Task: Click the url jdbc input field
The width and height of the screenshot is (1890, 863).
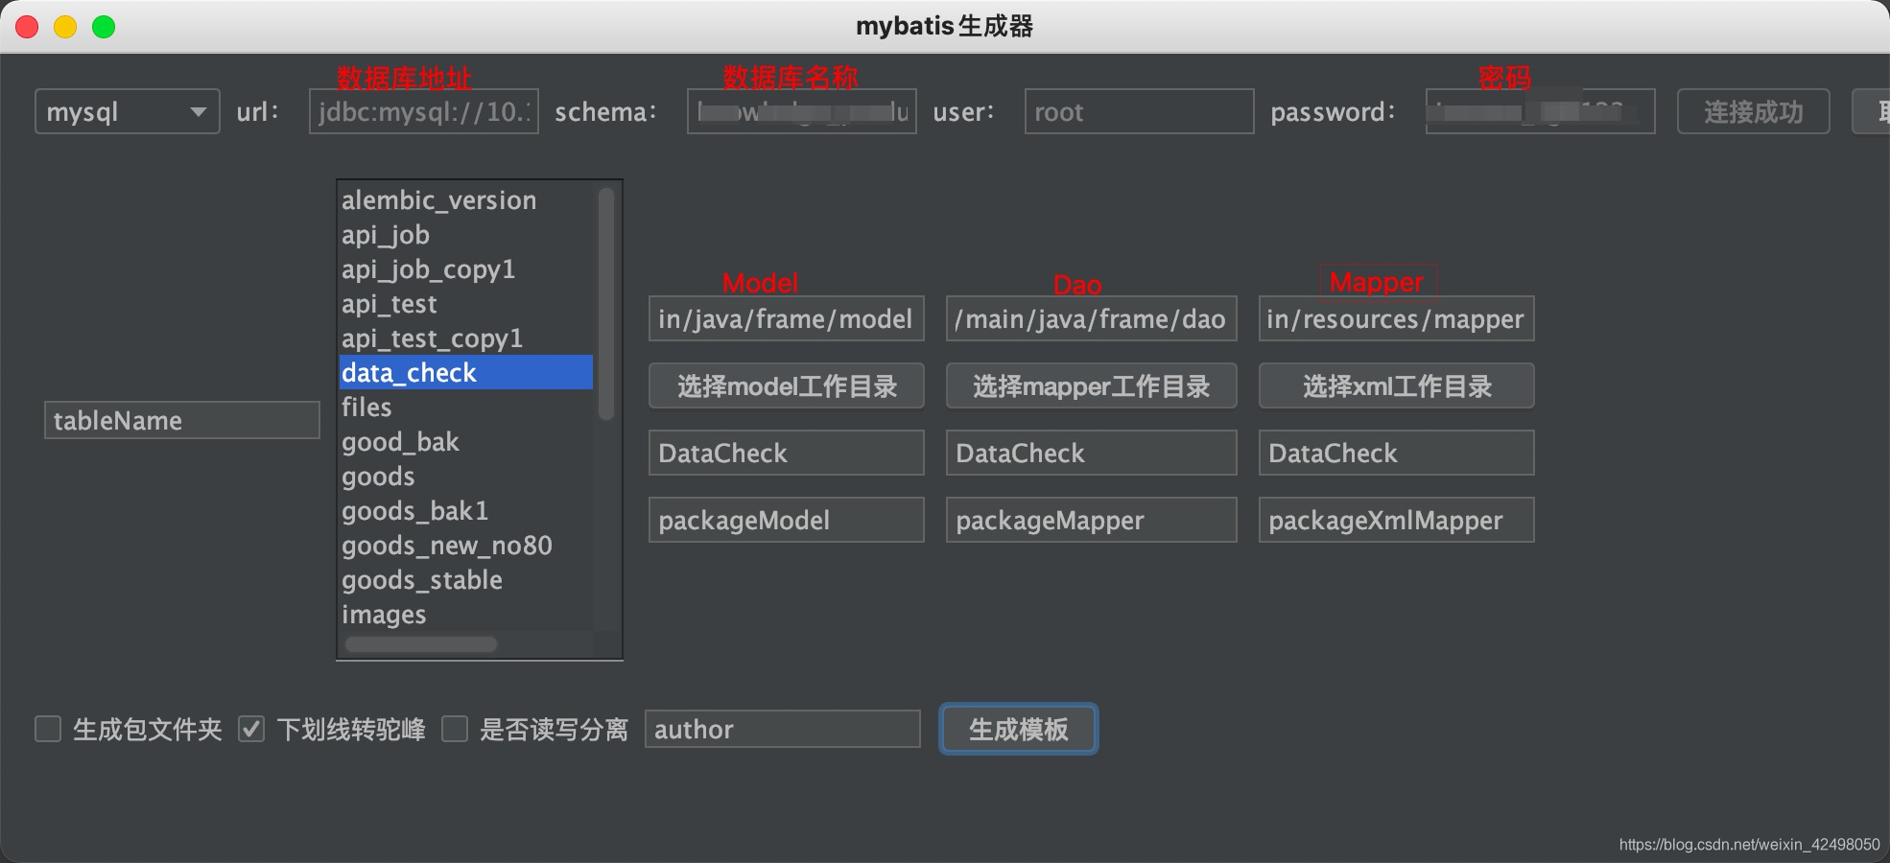Action: [423, 111]
